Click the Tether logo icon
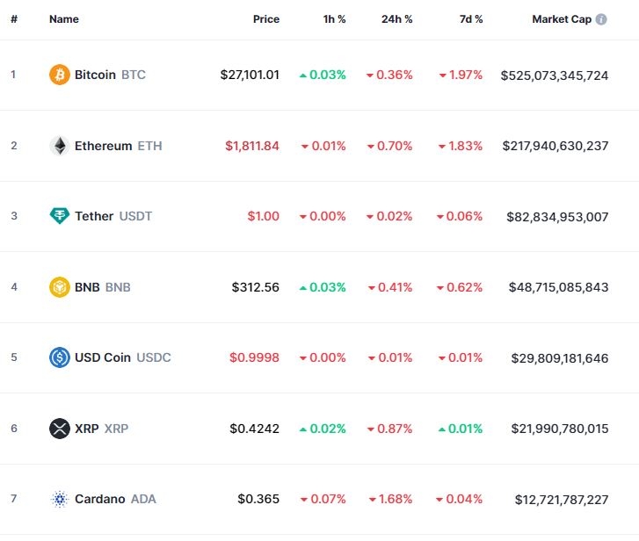Image resolution: width=639 pixels, height=541 pixels. coord(59,216)
